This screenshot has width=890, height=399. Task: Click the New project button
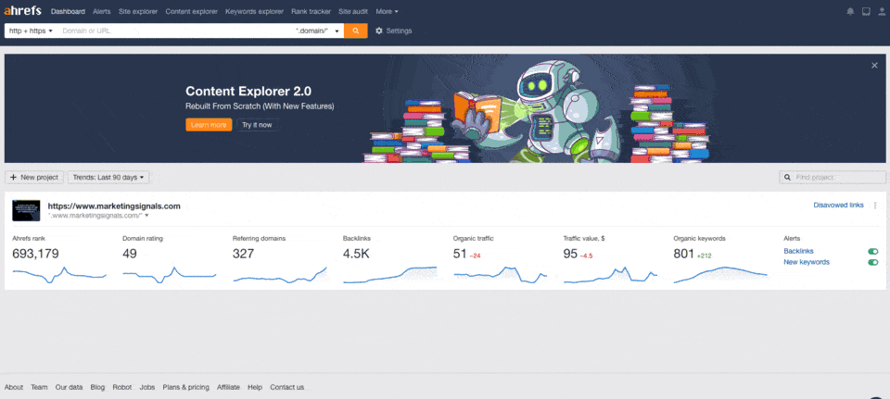[34, 178]
